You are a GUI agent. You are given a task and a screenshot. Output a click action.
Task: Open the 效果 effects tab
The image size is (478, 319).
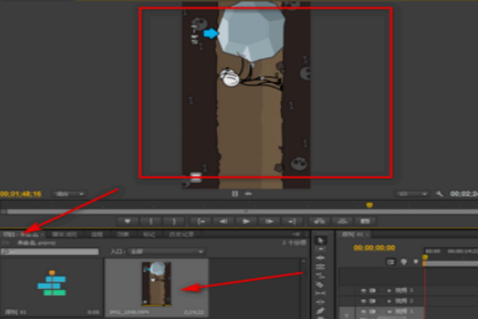click(123, 234)
